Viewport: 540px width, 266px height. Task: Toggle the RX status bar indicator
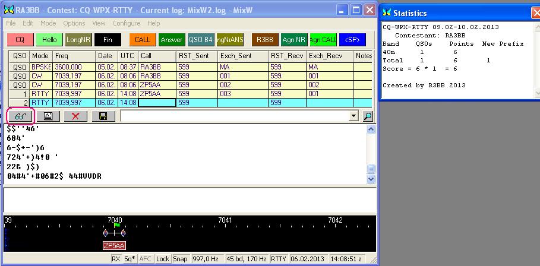tap(116, 259)
